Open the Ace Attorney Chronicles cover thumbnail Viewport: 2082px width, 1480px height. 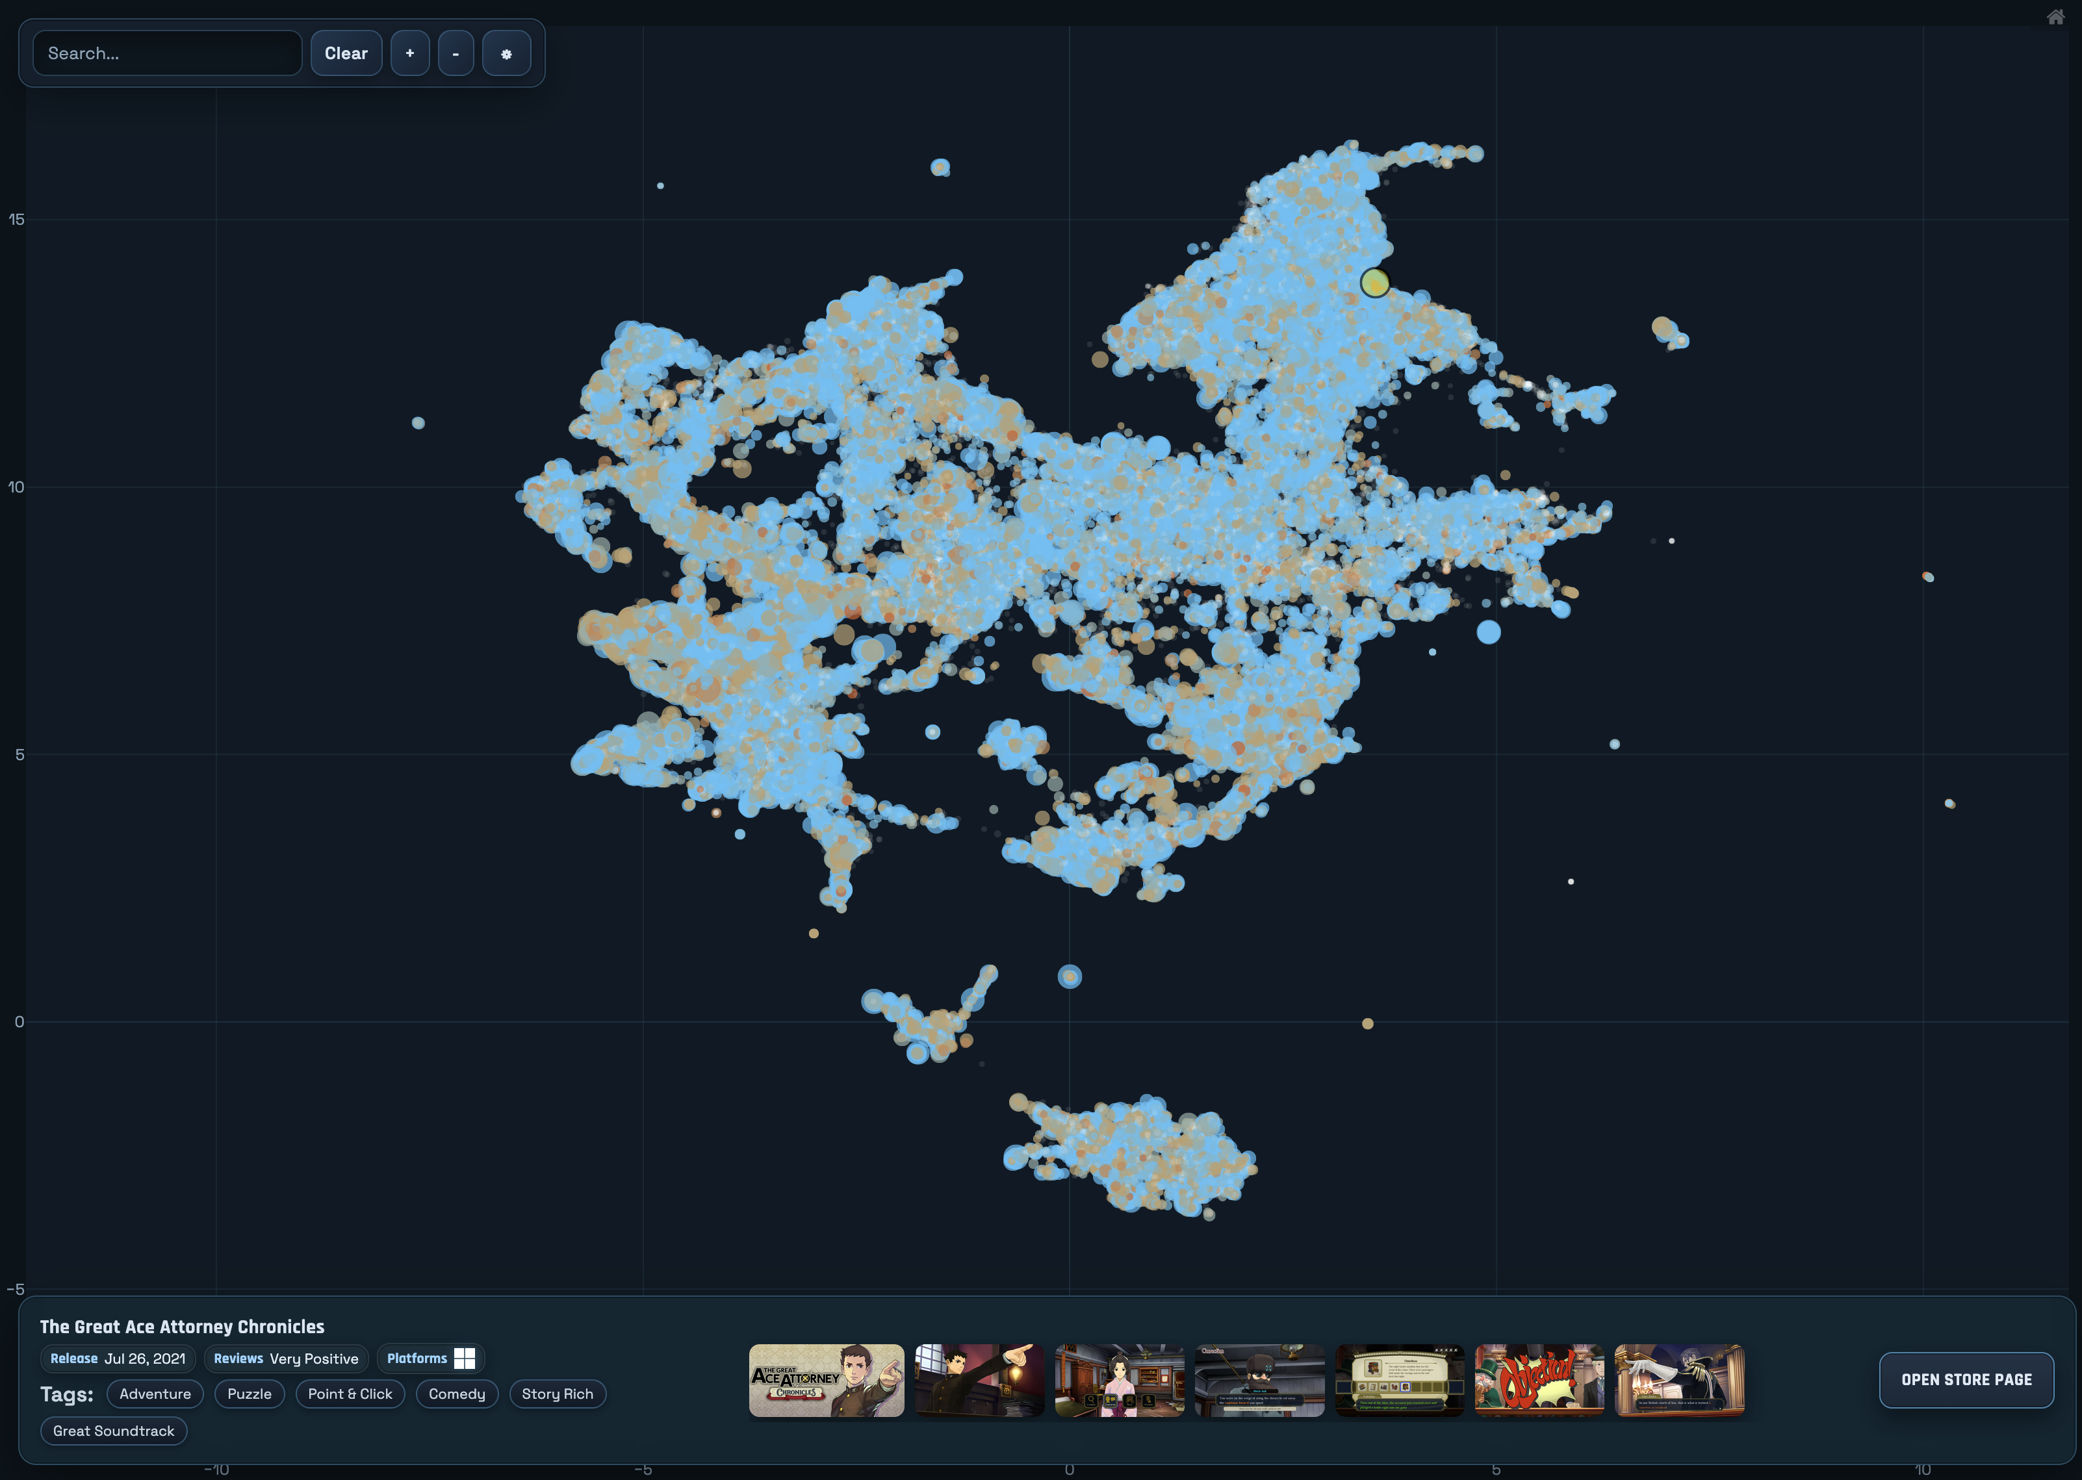pos(826,1380)
